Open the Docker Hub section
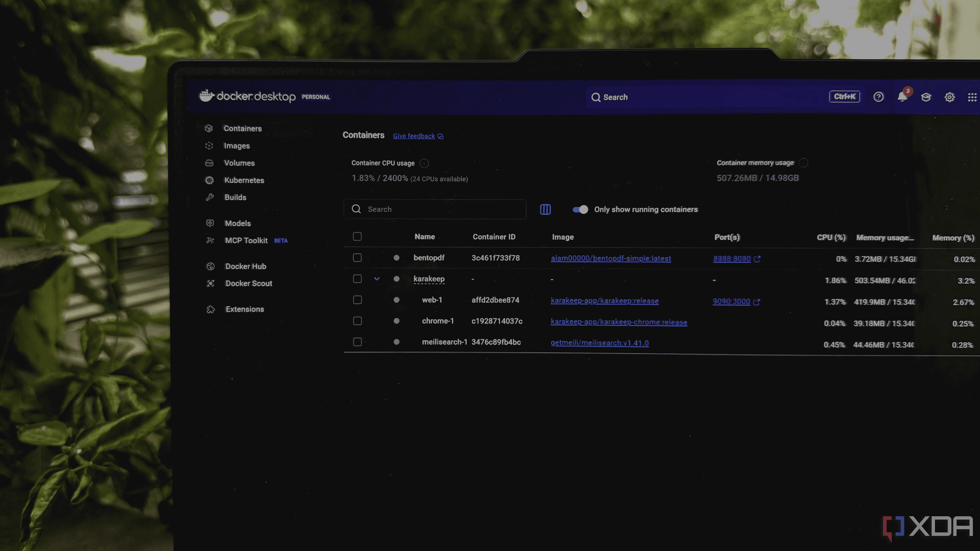 [246, 266]
